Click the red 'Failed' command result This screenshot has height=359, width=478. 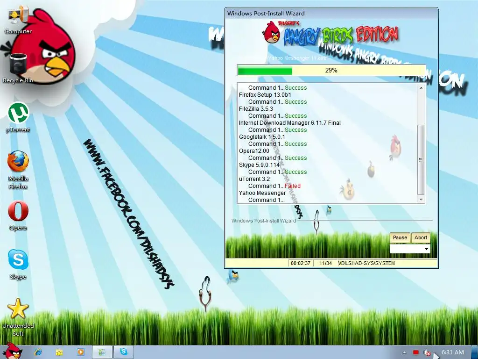point(292,186)
